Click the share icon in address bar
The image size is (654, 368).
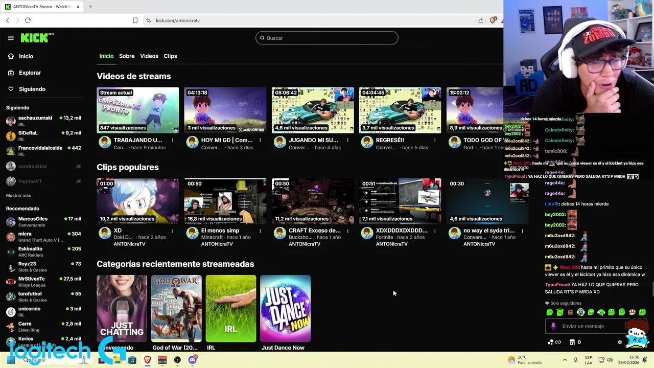(x=480, y=20)
